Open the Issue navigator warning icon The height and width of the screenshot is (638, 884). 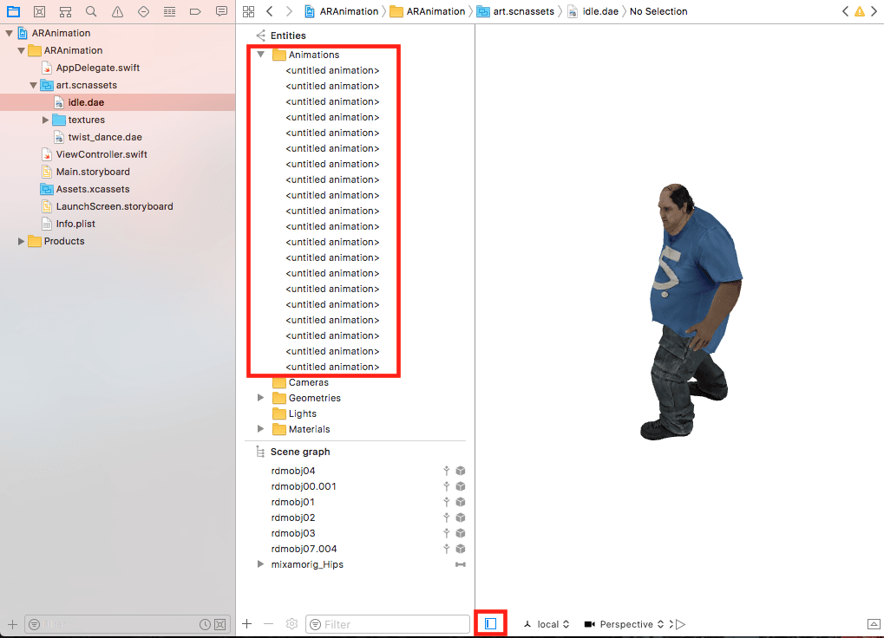point(117,11)
